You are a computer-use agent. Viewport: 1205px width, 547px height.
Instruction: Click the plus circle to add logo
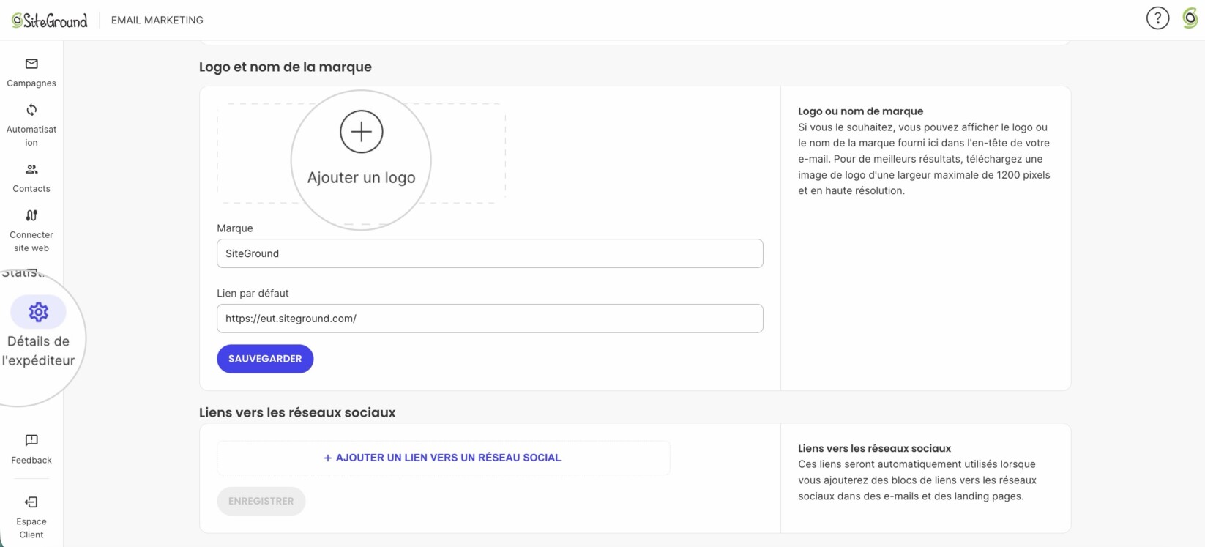pos(362,132)
